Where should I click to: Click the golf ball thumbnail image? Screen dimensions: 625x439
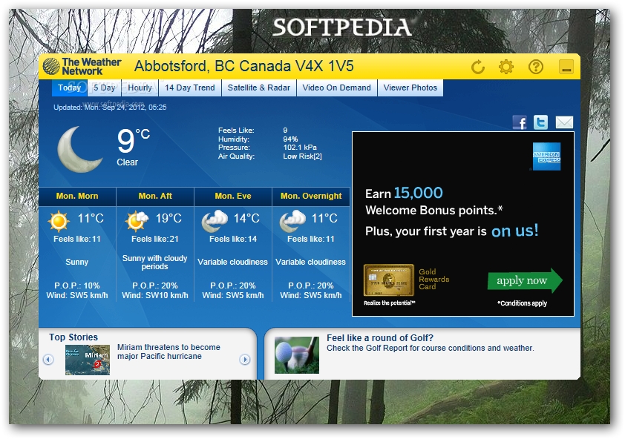pos(297,355)
